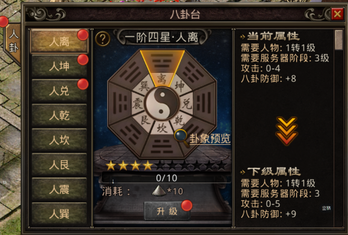This screenshot has height=235, width=348.
Task: Select the 人卦 side tab
Action: [x=13, y=42]
